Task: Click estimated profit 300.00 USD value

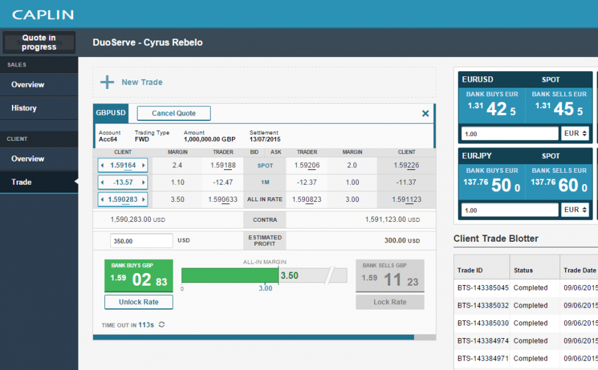Action: pos(402,240)
